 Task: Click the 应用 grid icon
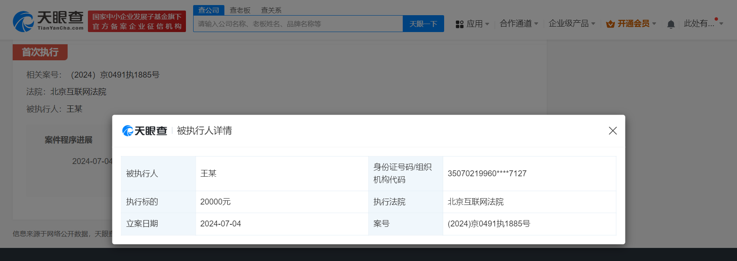(459, 24)
